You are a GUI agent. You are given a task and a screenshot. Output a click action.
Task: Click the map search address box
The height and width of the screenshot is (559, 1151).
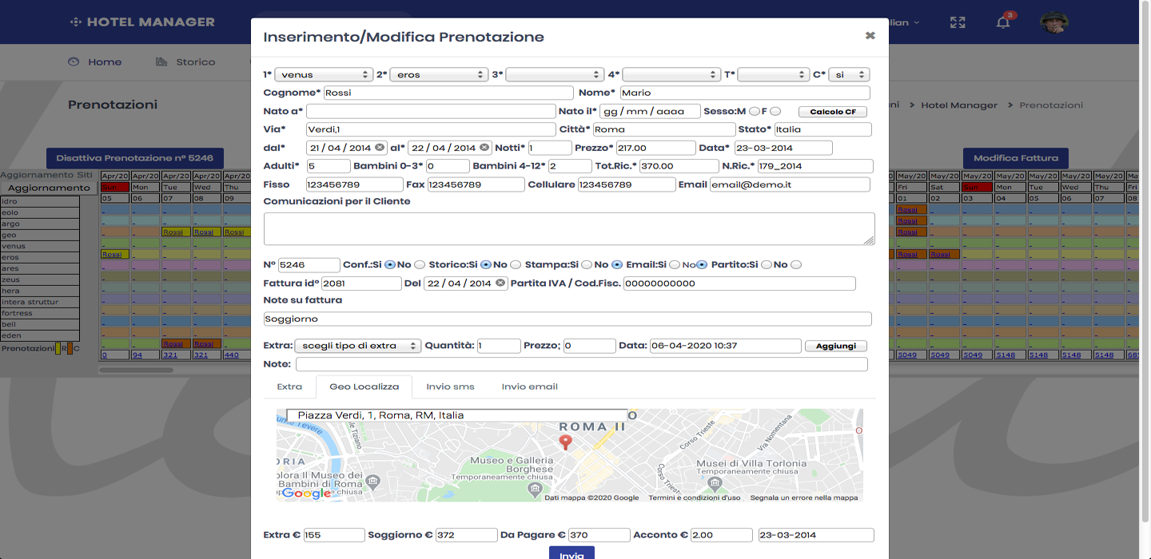456,415
